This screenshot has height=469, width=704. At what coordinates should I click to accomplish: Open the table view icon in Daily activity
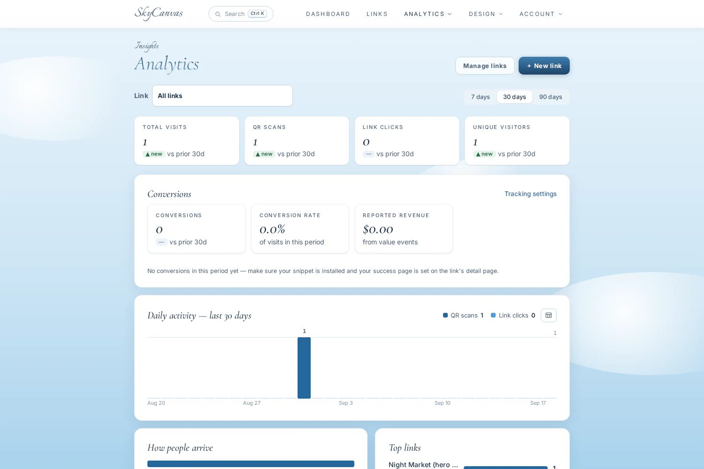coord(549,316)
